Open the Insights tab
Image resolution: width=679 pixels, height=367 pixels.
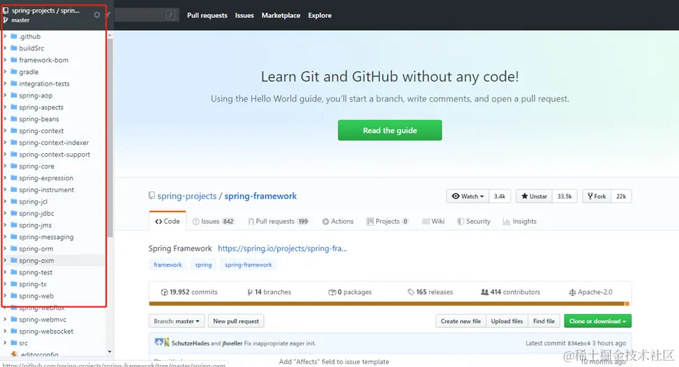(x=520, y=221)
